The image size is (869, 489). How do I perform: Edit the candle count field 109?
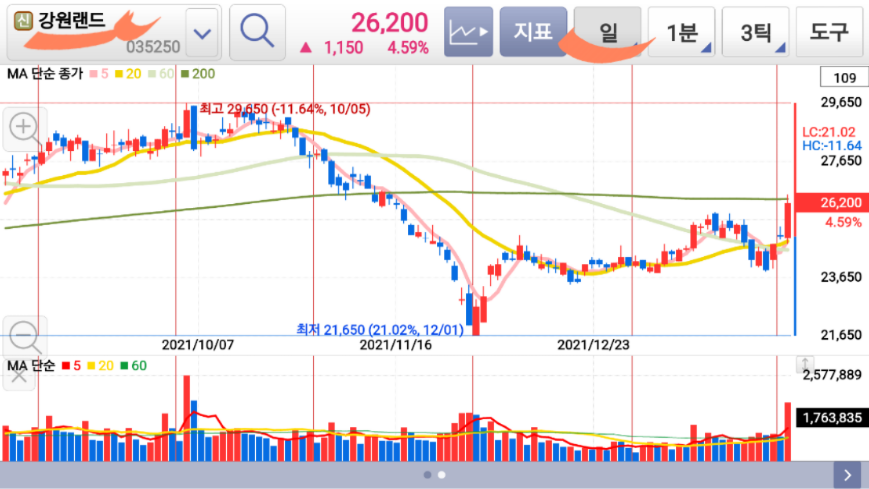point(844,77)
